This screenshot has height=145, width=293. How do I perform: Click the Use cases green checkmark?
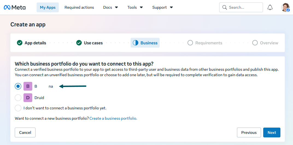(79, 43)
